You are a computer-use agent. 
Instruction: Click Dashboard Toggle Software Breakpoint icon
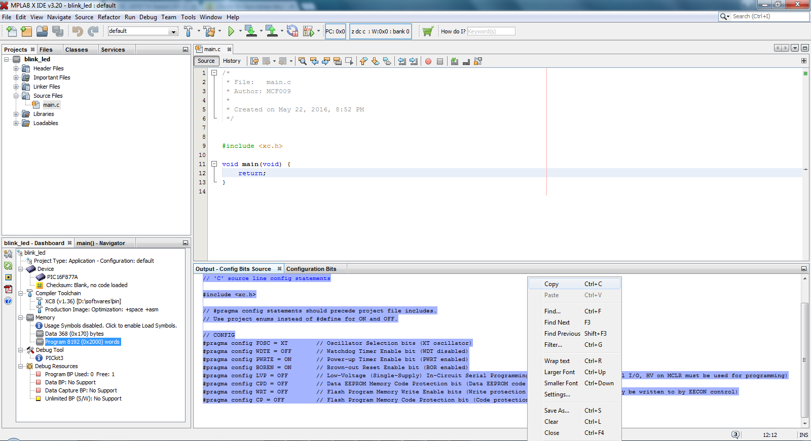click(x=8, y=277)
